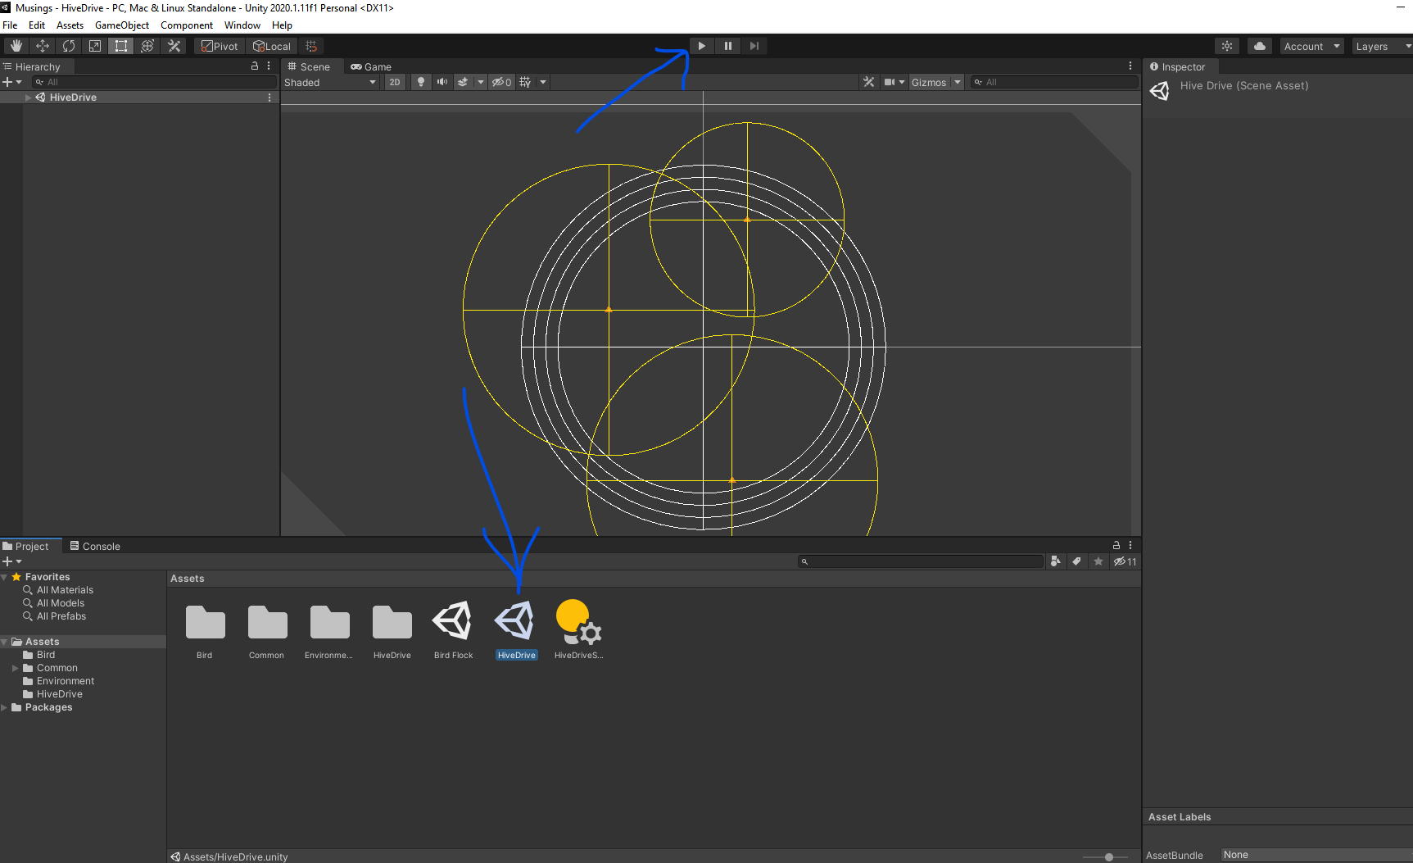
Task: Switch to the Console tab
Action: tap(95, 546)
